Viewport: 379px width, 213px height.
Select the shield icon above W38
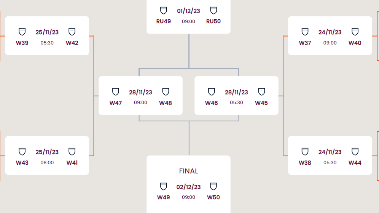point(305,151)
